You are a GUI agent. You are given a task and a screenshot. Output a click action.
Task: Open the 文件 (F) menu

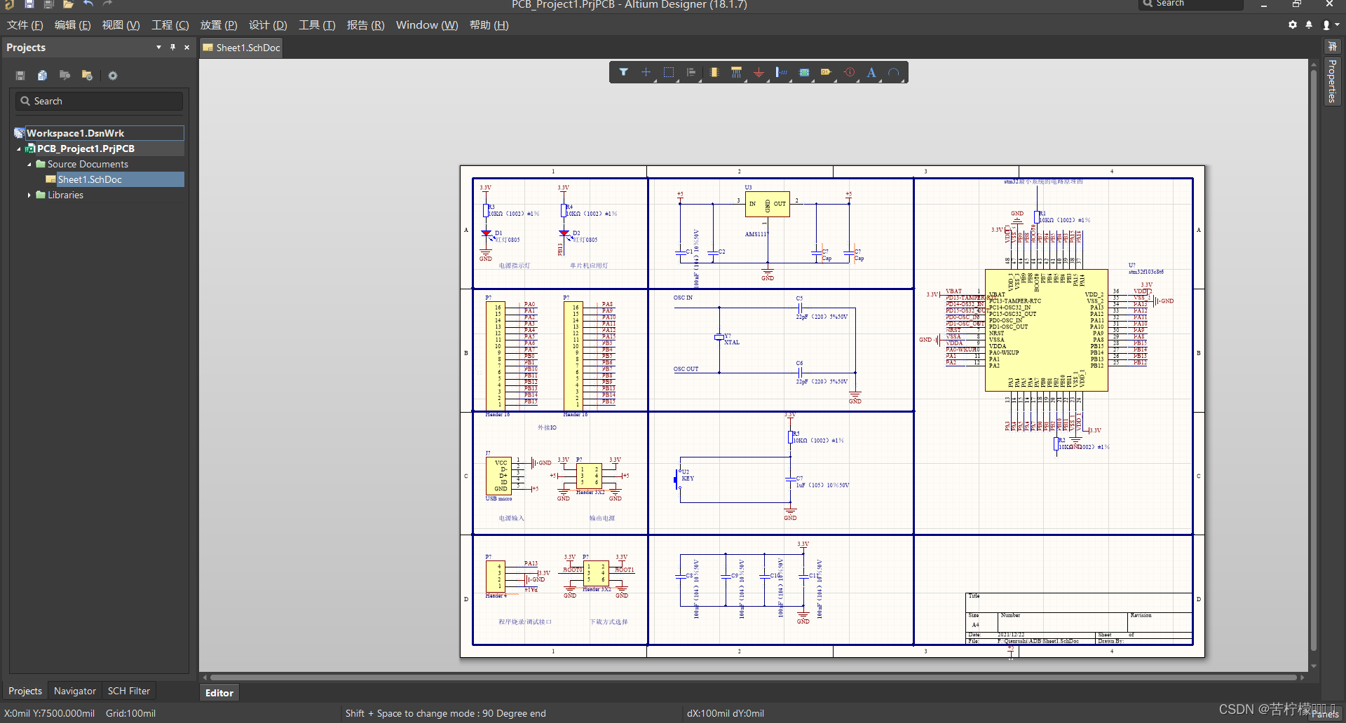pos(25,25)
